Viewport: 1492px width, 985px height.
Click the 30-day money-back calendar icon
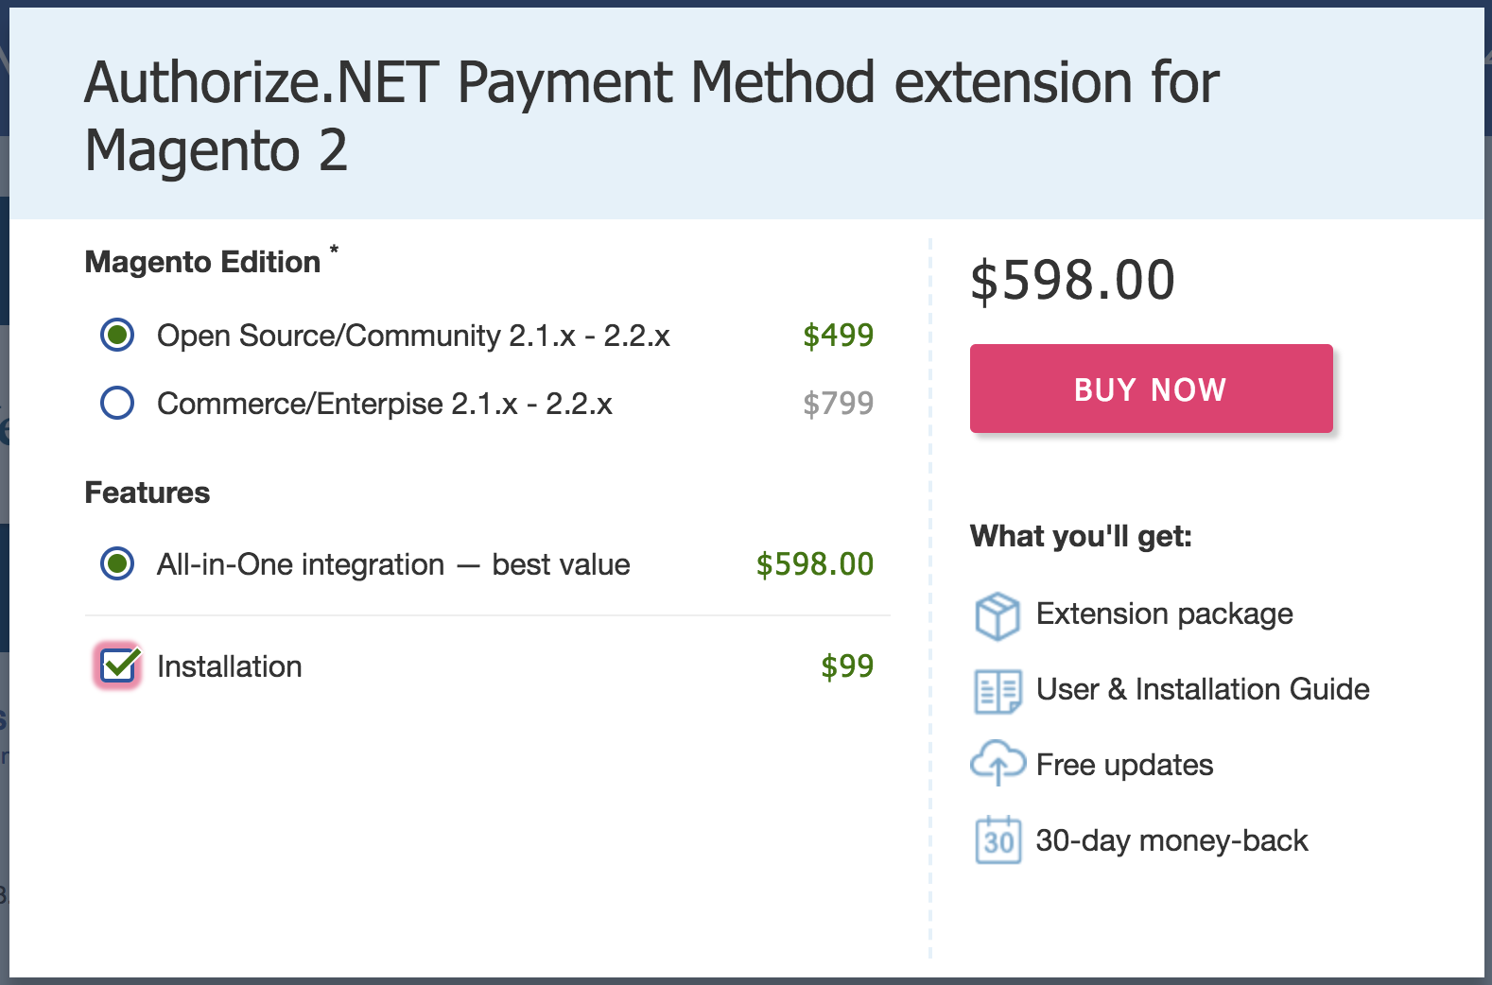coord(998,840)
